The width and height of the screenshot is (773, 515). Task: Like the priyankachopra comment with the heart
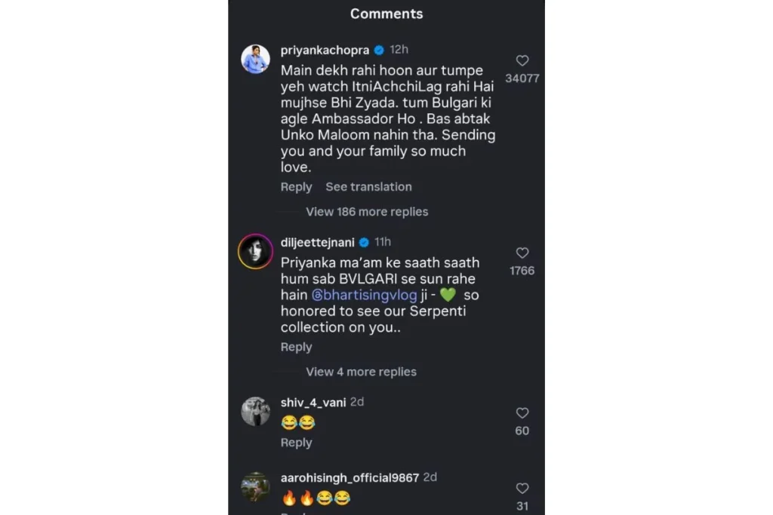pos(522,61)
